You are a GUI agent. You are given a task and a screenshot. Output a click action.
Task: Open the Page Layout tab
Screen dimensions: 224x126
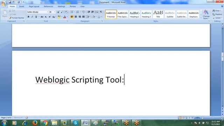click(34, 6)
